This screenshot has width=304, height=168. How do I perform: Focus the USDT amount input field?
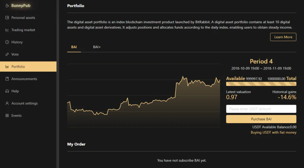click(261, 109)
